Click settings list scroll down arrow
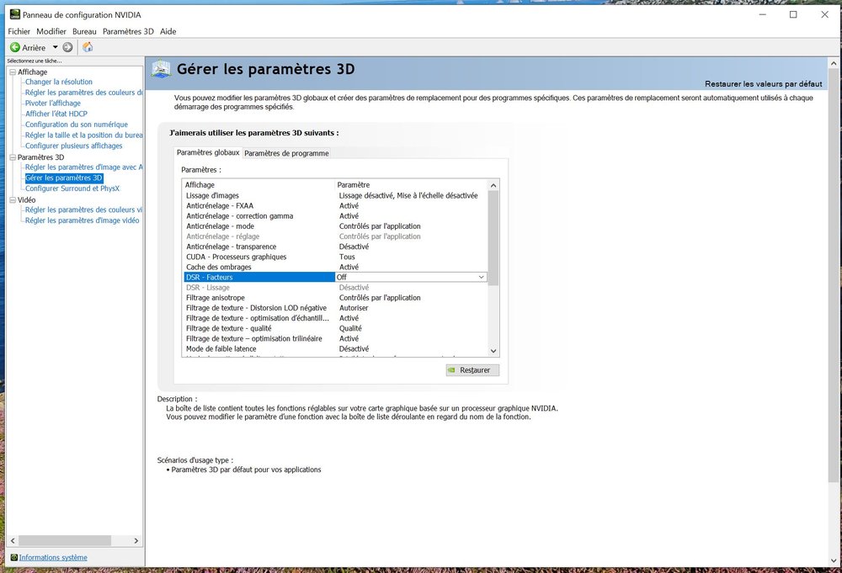 [493, 351]
